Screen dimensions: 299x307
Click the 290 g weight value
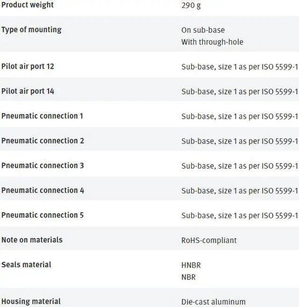[191, 6]
